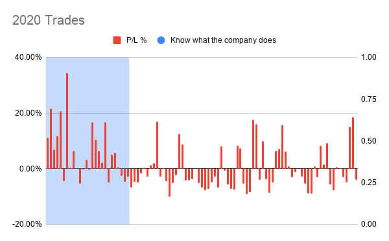Viewport: 389px width, 241px height.
Task: Click the 0.75 right axis label
Action: pos(368,99)
